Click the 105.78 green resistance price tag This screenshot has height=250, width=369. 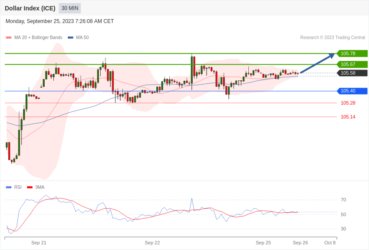point(353,53)
